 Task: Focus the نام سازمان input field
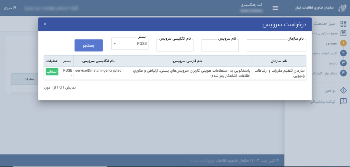276,46
